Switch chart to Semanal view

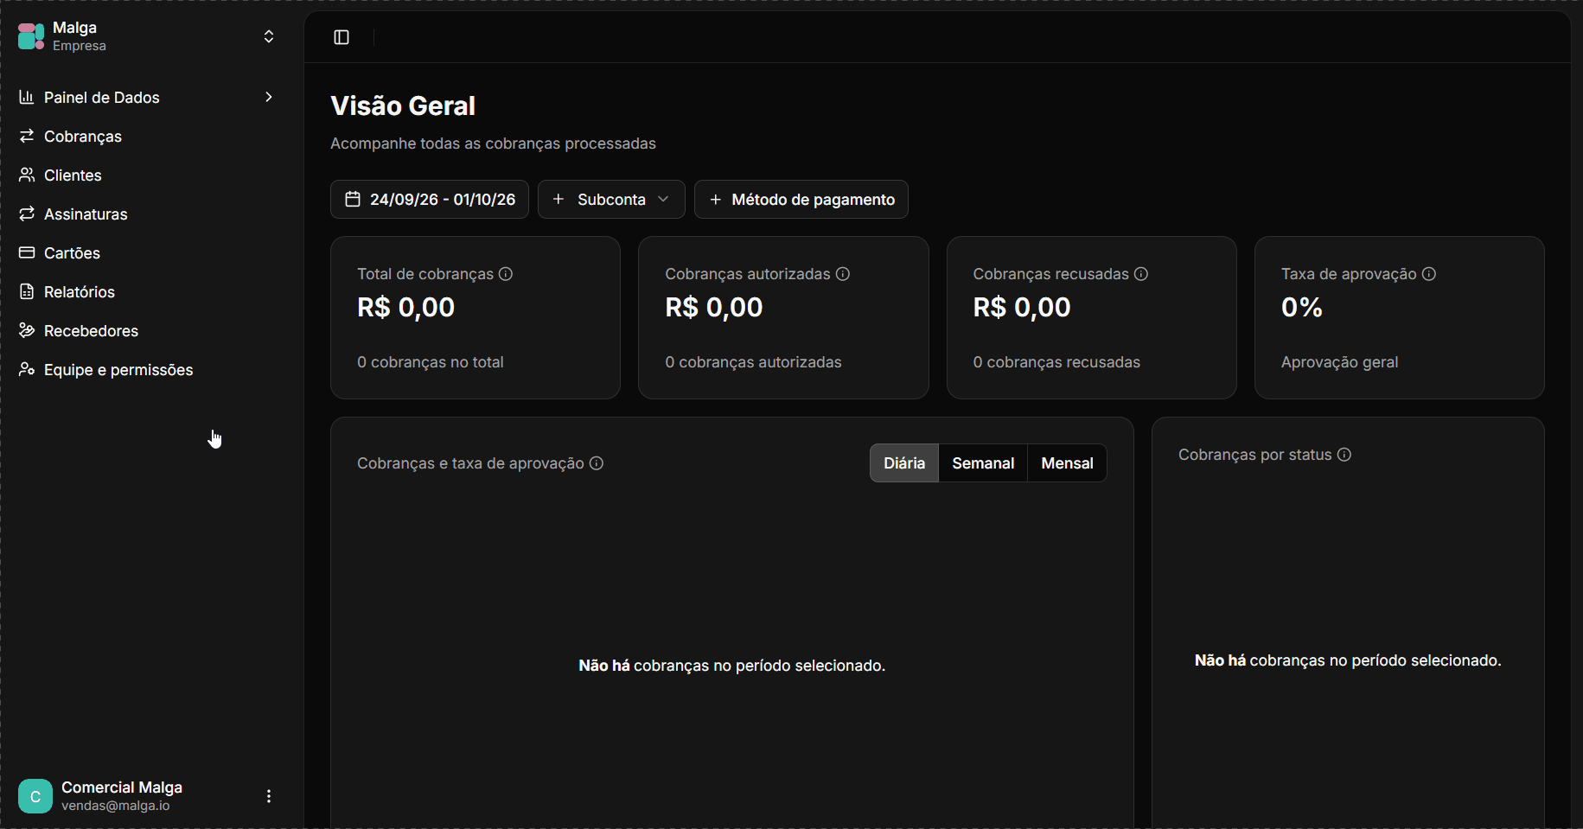coord(983,463)
